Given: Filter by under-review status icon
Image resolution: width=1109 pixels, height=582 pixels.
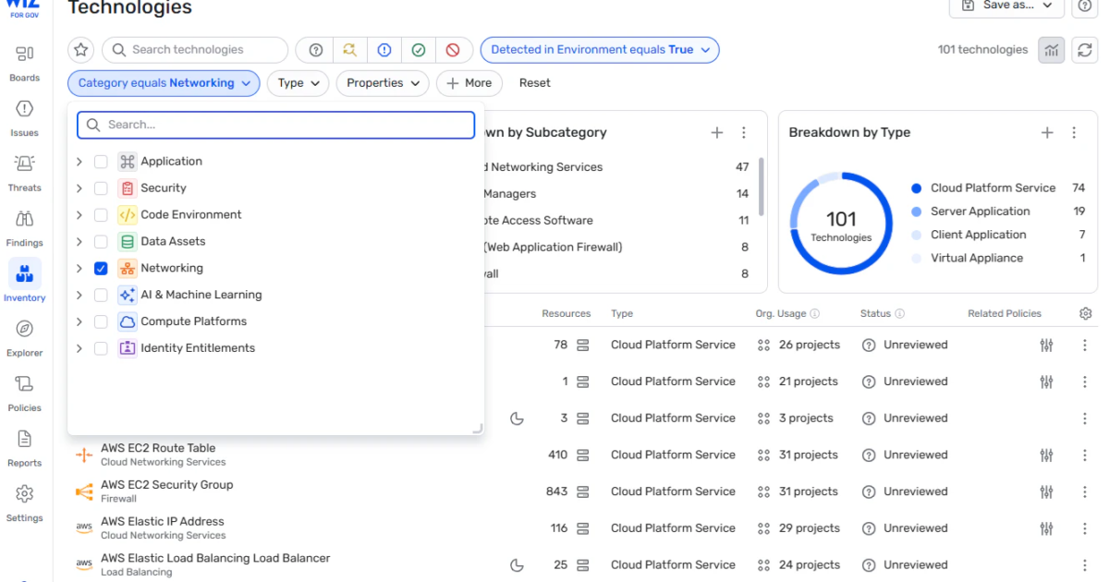Looking at the screenshot, I should point(350,50).
